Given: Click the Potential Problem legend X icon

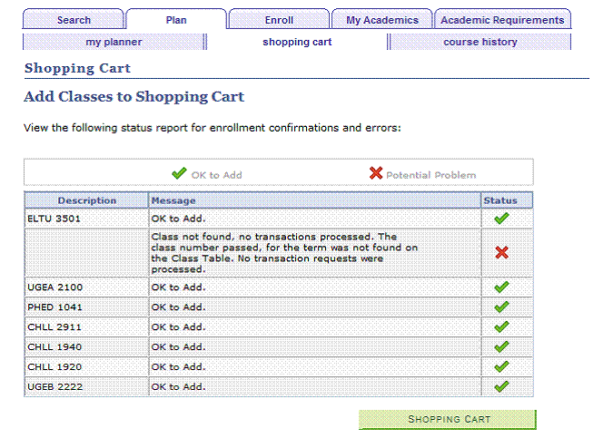Looking at the screenshot, I should click(x=376, y=174).
